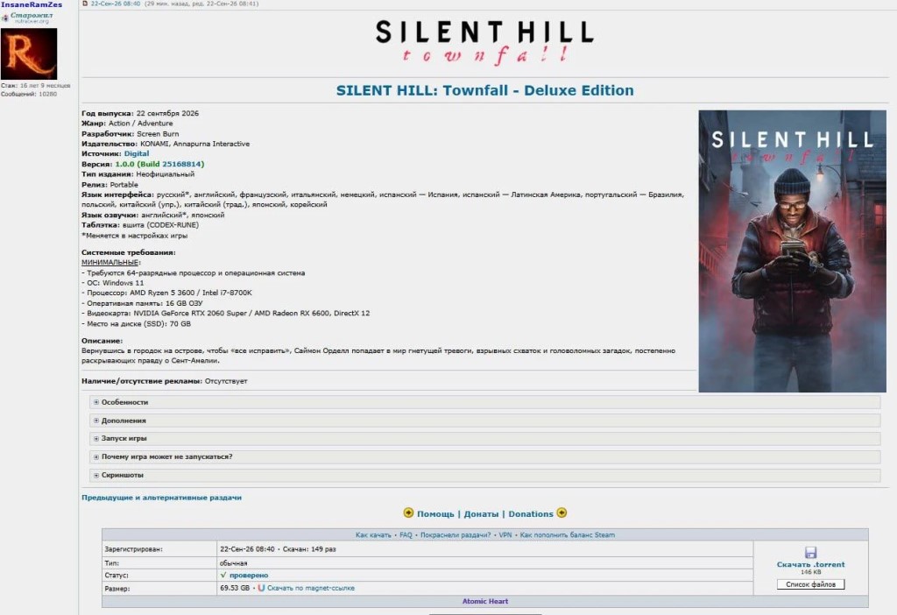The image size is (897, 615).
Task: Click the МИНИМАЛЬНЫЕ underlined heading
Action: [x=110, y=263]
